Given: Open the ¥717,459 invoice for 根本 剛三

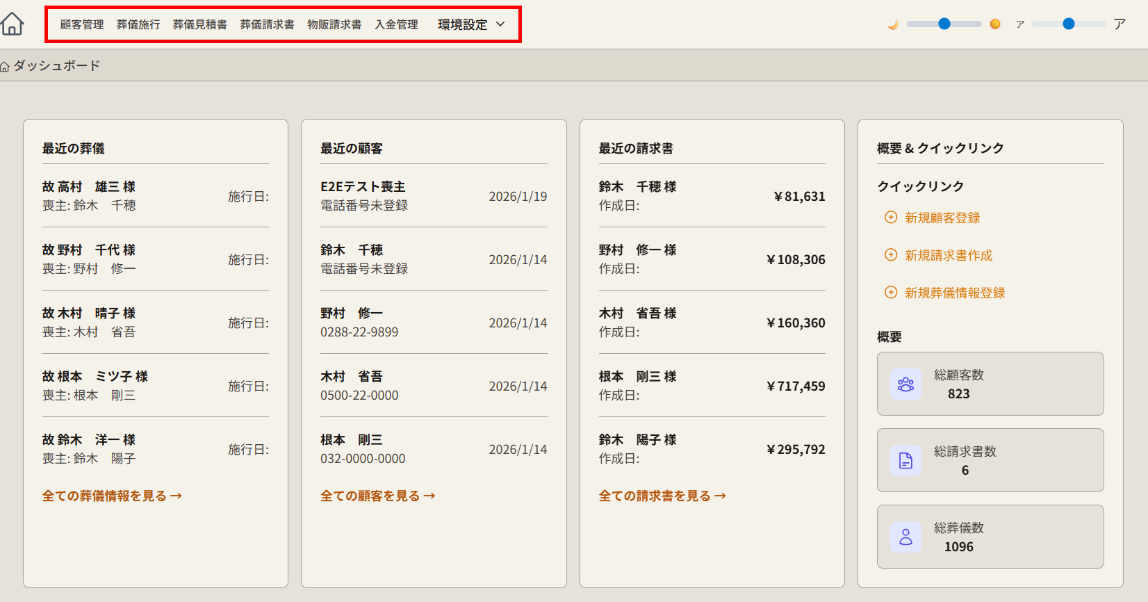Looking at the screenshot, I should [712, 386].
